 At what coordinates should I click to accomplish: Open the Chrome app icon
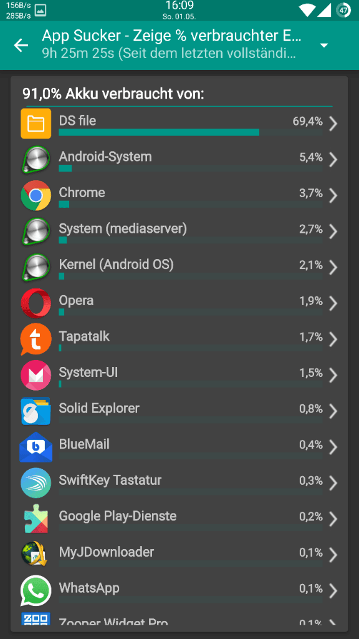36,195
